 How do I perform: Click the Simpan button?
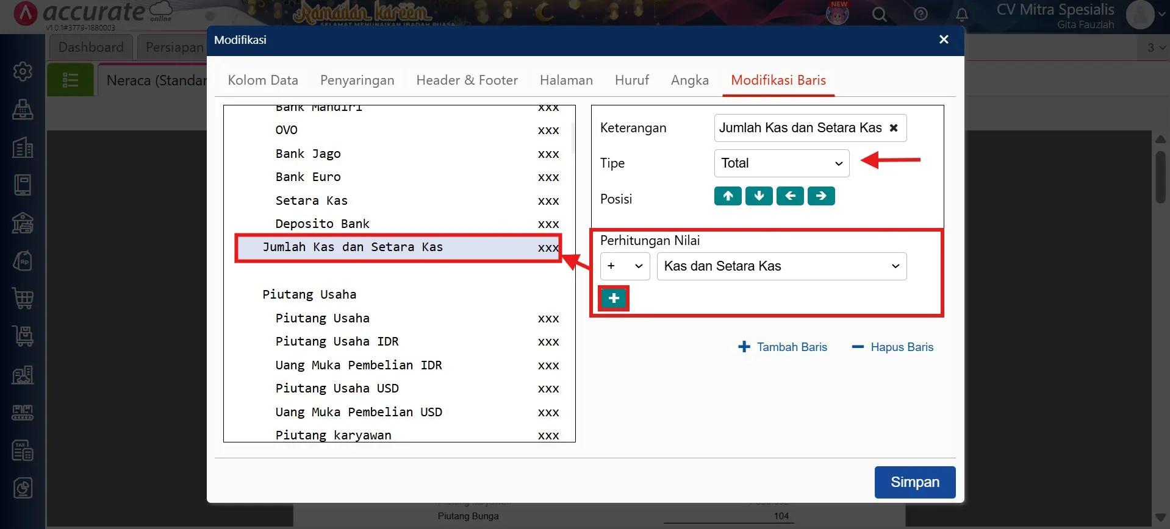tap(914, 482)
